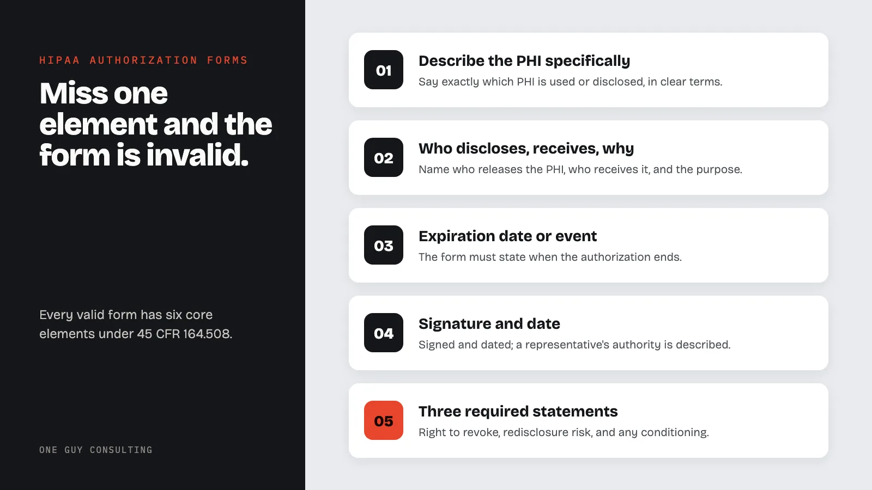
Task: Click the 'Describe the PHI specifically' heading
Action: pyautogui.click(x=524, y=60)
